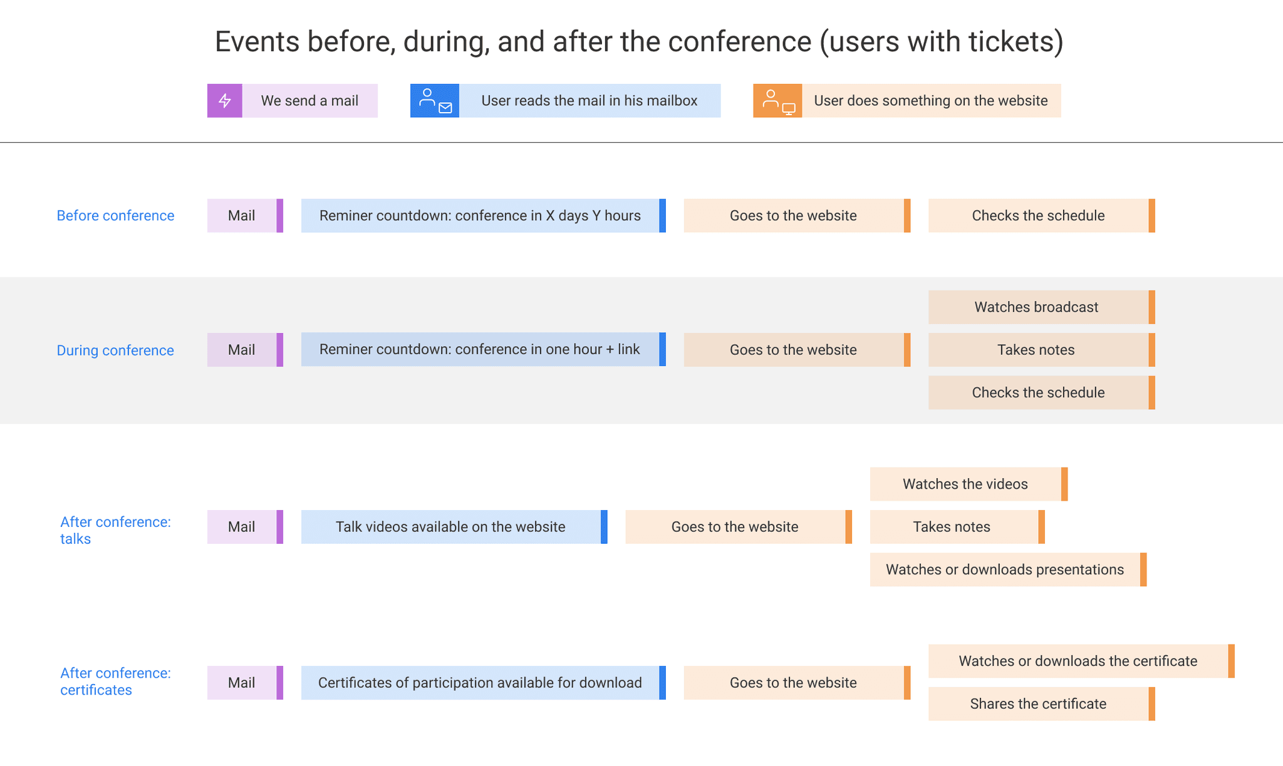Select the 'Shares the certificate' box

coord(1038,704)
